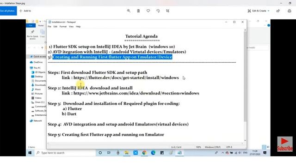Show hidden system tray icons chevron
296x166 pixels.
[x=222, y=153]
